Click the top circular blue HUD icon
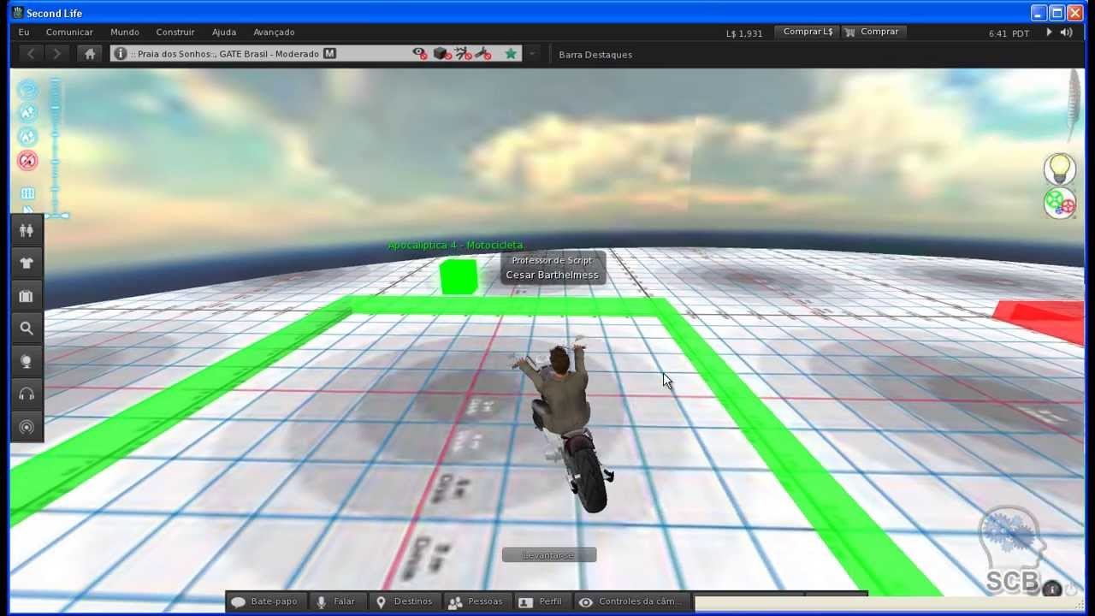The height and width of the screenshot is (616, 1095). click(28, 90)
